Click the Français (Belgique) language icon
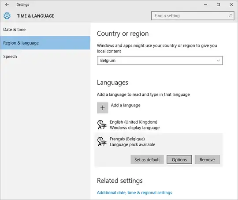The height and width of the screenshot is (200, 238). point(102,142)
